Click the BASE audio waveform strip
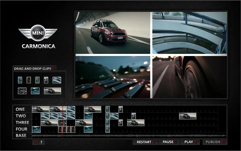Viewport: 241px width, 151px height. 129,136
